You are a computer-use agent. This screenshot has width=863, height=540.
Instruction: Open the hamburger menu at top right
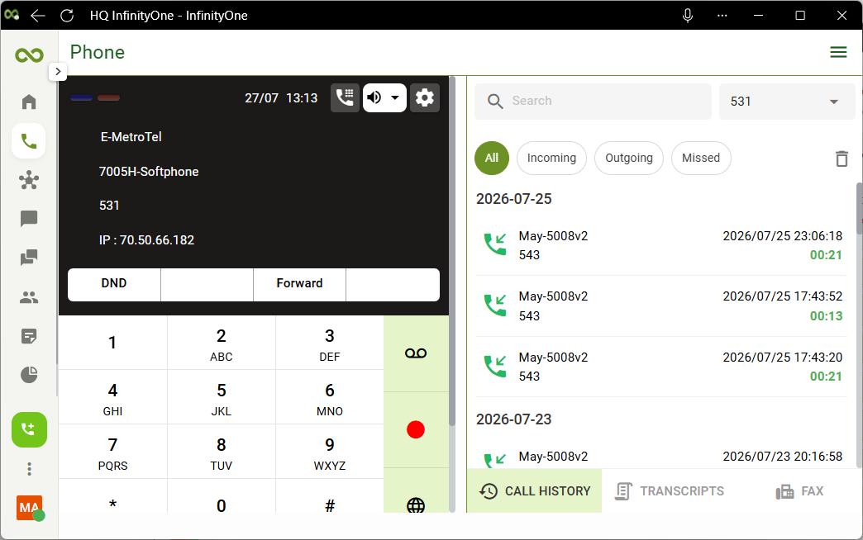838,52
